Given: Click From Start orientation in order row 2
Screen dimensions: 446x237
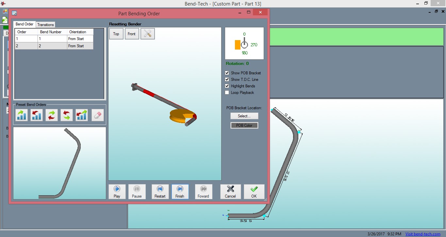Looking at the screenshot, I should (80, 46).
